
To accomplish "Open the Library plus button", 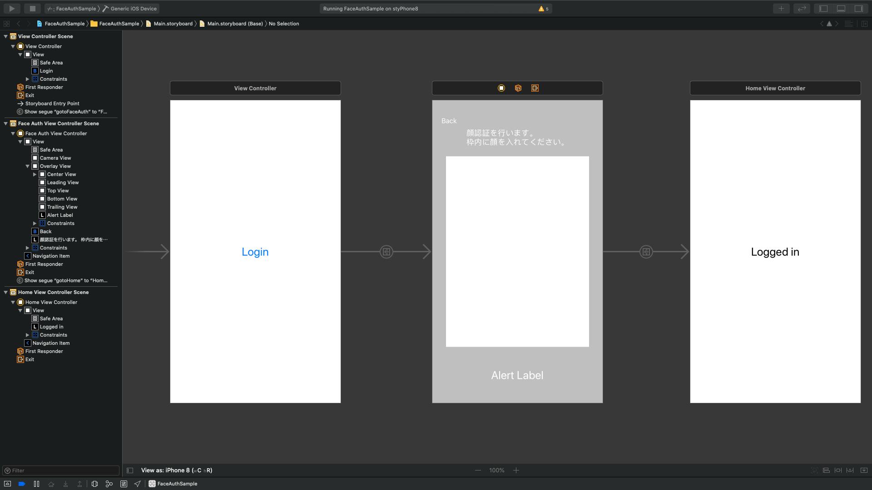I will click(781, 8).
